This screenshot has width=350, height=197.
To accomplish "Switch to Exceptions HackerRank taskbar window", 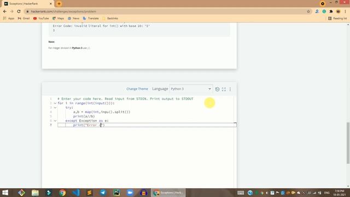I will [x=168, y=193].
